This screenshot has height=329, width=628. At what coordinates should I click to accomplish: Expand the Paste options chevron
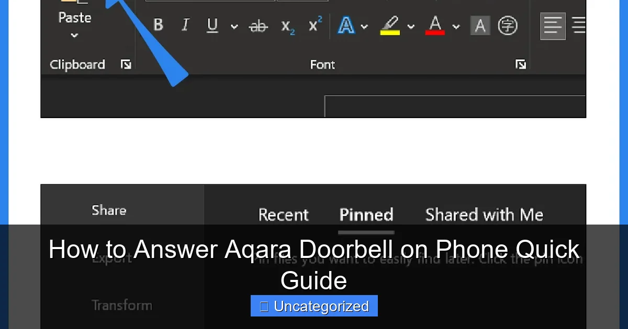(73, 36)
